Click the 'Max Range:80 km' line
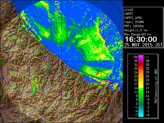Screen dimensions: 164x123 (x=137, y=34)
